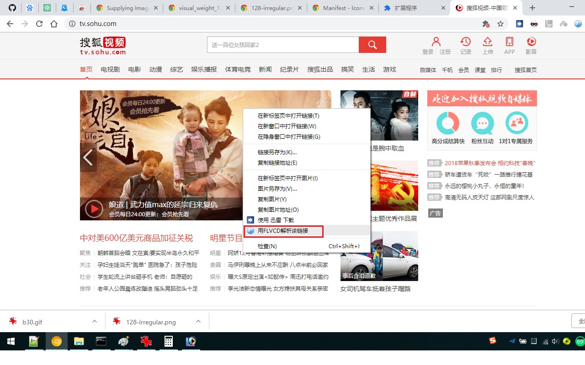This screenshot has height=365, width=585.
Task: Open the 动漫 navigation category
Action: [155, 69]
